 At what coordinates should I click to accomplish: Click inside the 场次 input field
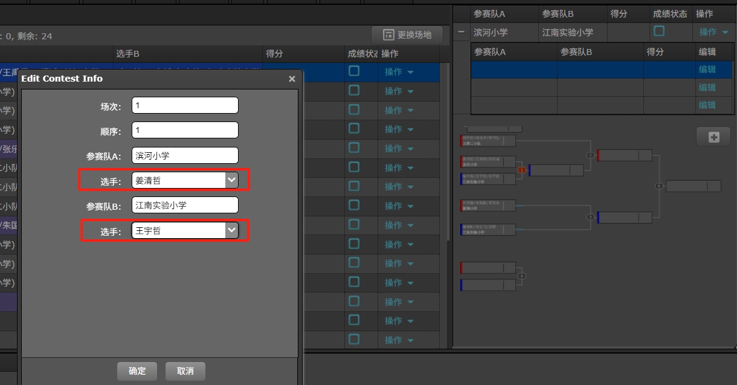185,105
